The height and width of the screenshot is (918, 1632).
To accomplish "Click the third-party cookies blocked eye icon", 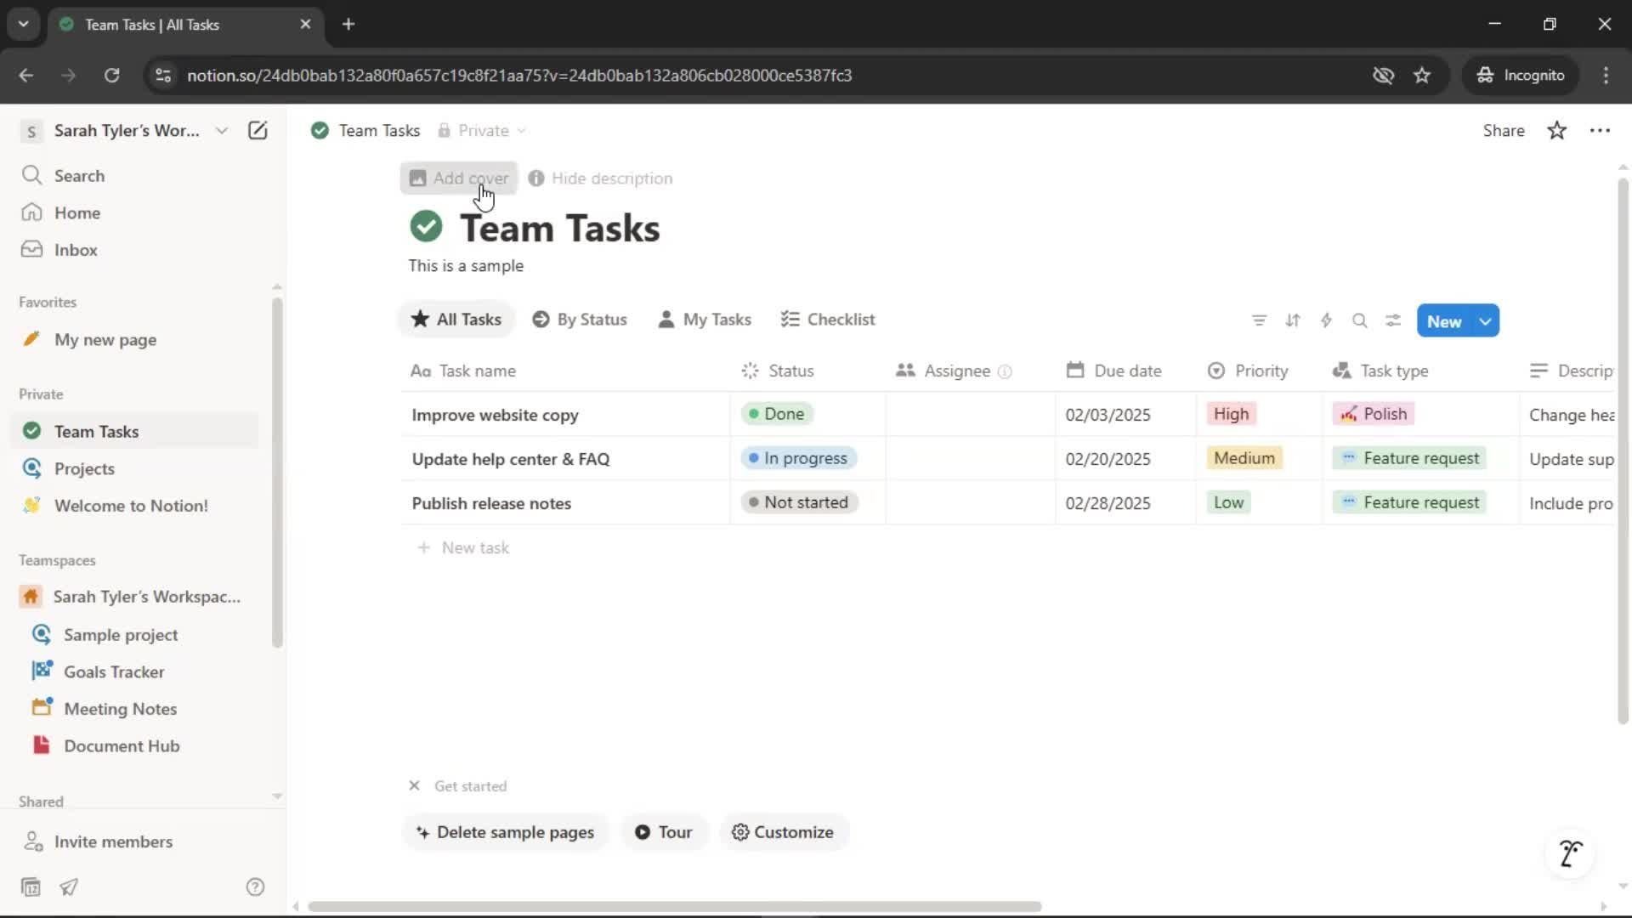I will (x=1383, y=75).
